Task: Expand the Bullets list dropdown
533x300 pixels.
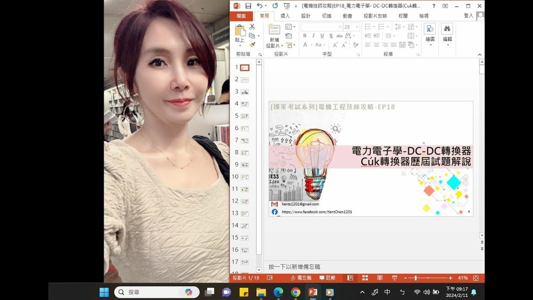Action: click(374, 27)
